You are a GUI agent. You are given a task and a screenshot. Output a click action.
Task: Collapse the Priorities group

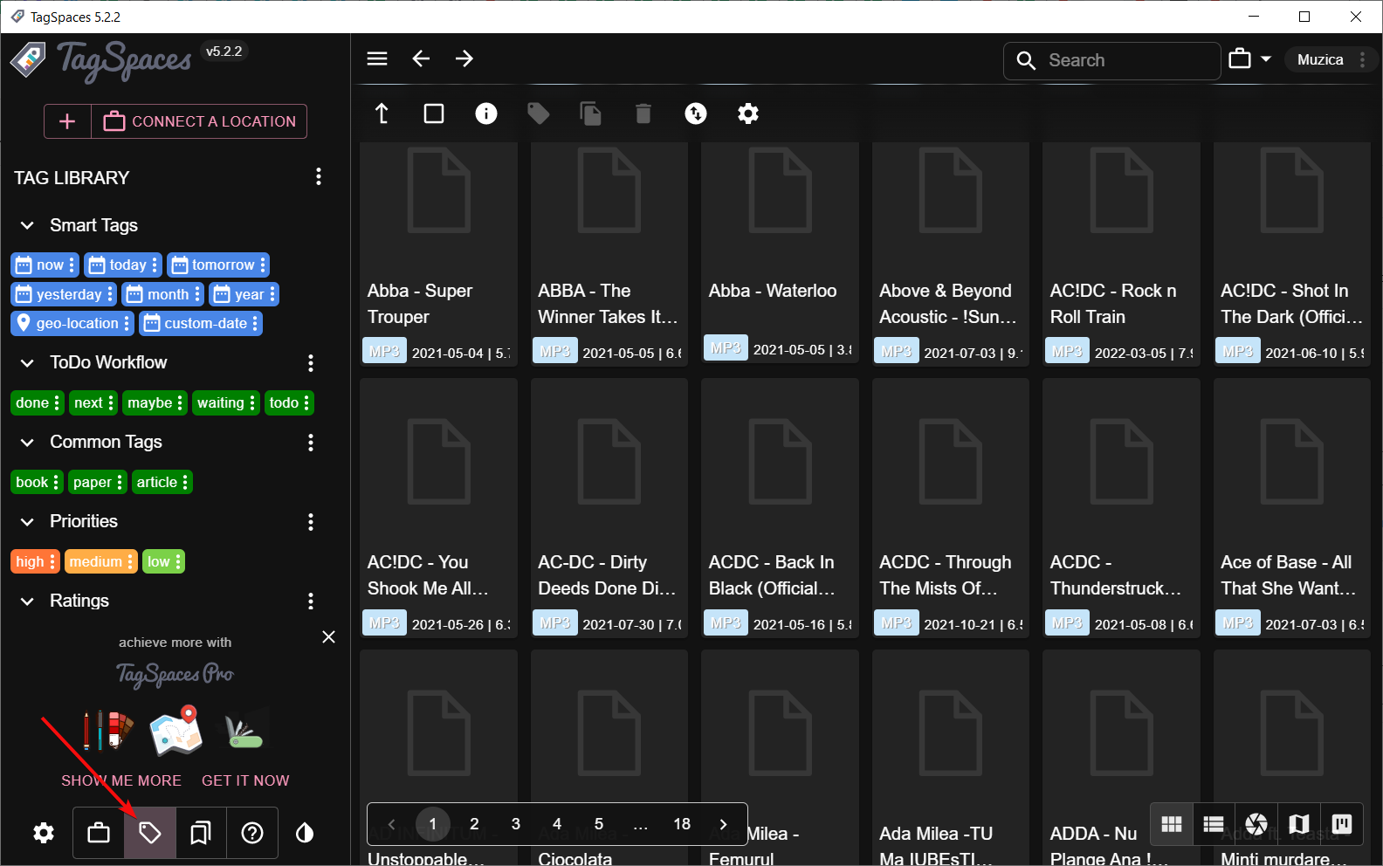tap(27, 521)
